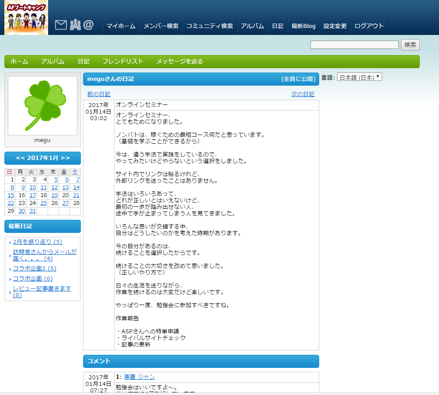Open マイホーム in the top menu
This screenshot has width=439, height=395.
(121, 26)
